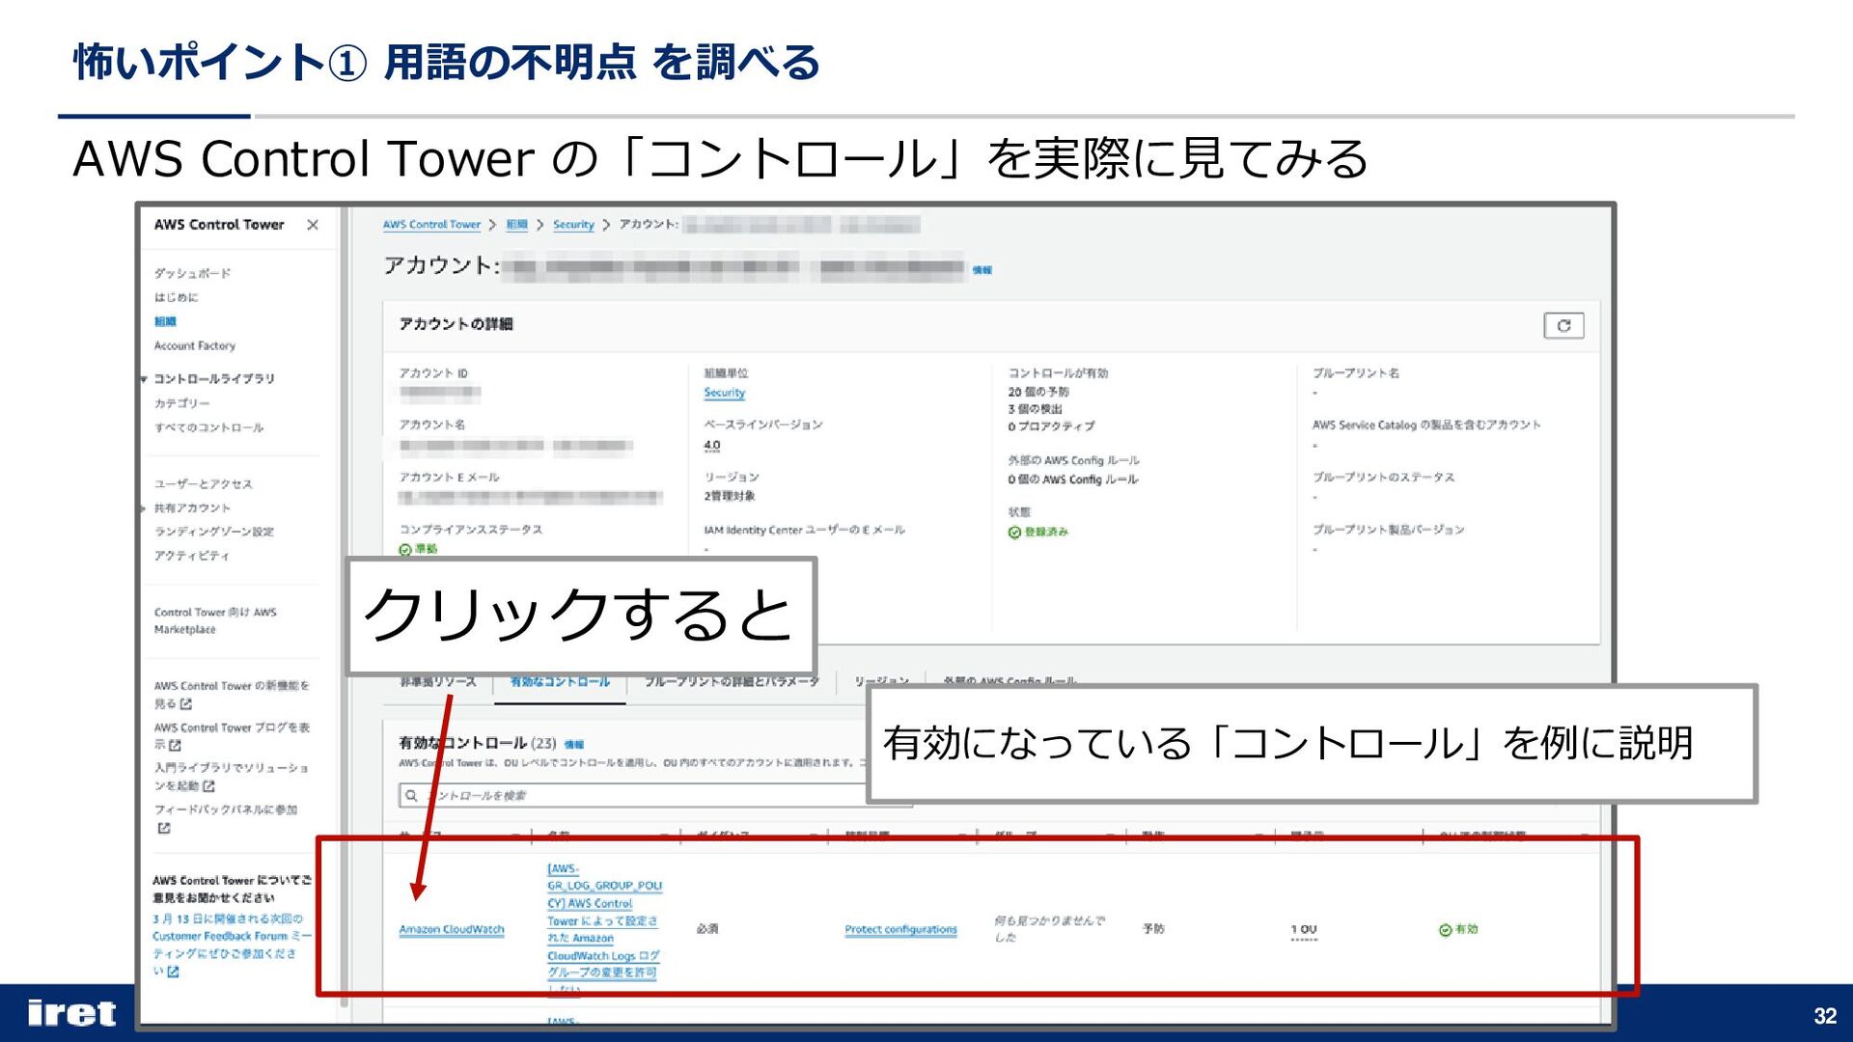Open the AWS-GR_LOG_GROUP_POLICY control link
The width and height of the screenshot is (1853, 1042).
604,930
